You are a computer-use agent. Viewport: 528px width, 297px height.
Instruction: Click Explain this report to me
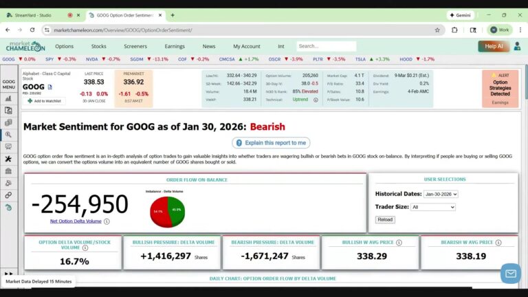point(271,143)
